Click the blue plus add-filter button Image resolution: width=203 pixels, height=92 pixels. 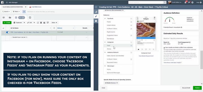pos(24,12)
